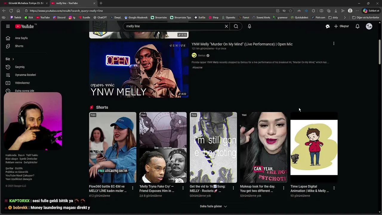Open the YNW Melly Open Mic thumbnail
The width and height of the screenshot is (382, 215).
pos(139,70)
